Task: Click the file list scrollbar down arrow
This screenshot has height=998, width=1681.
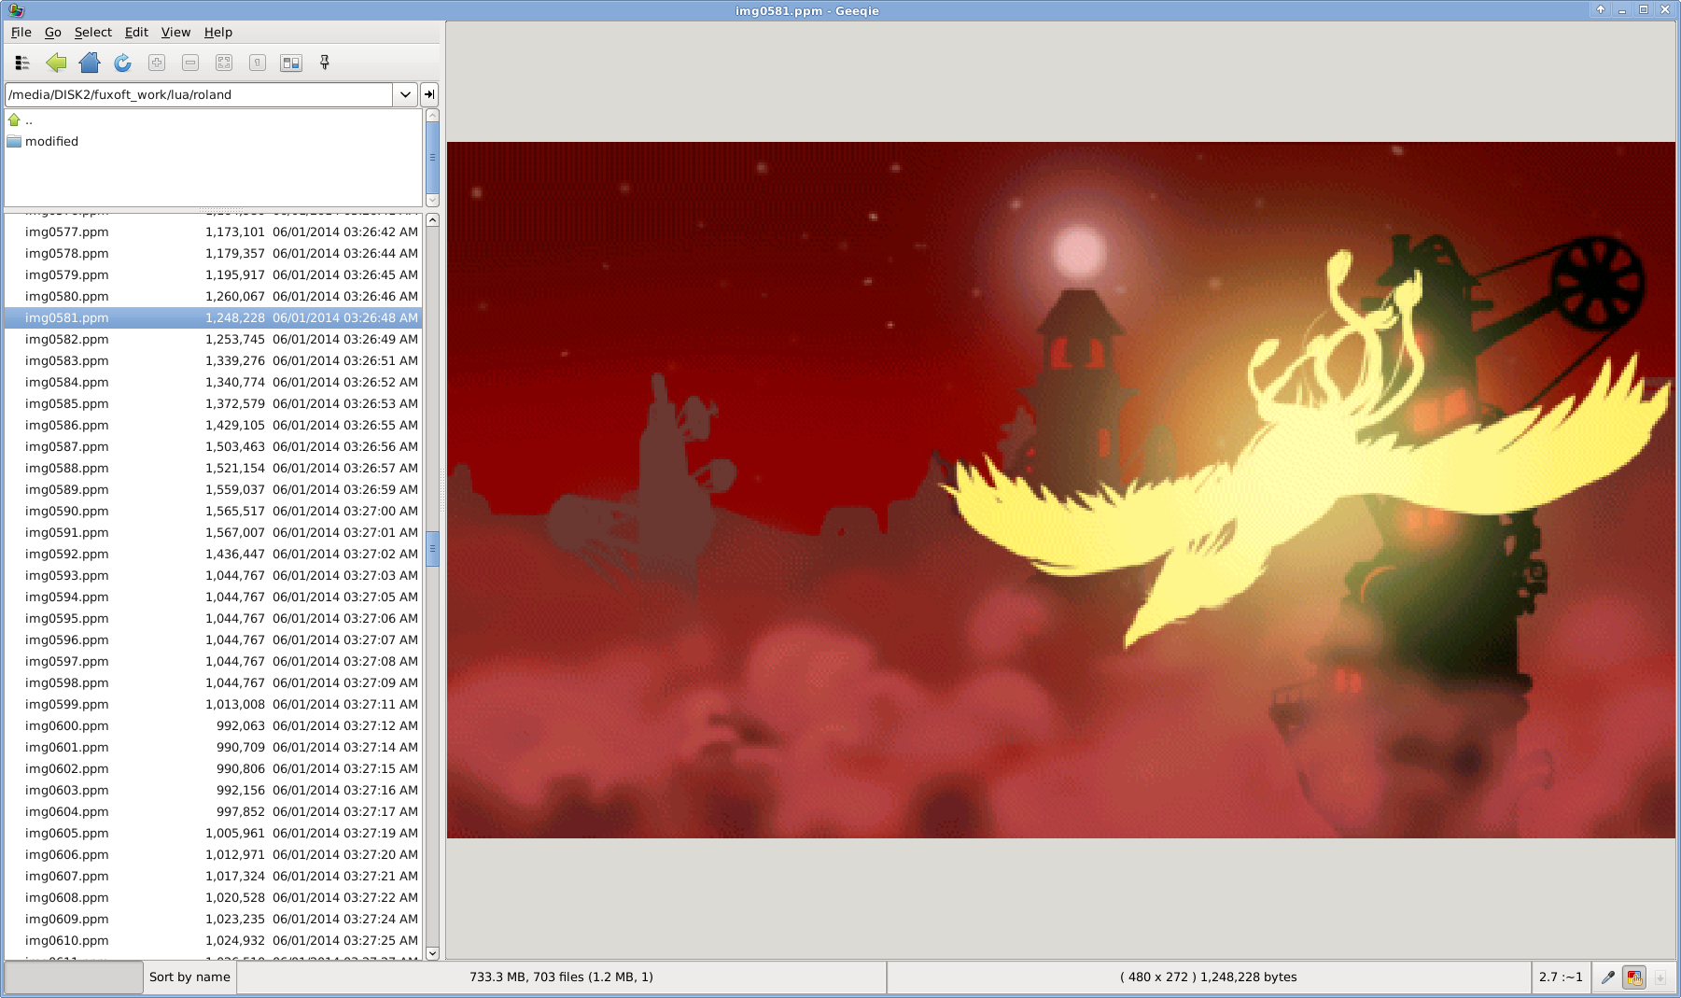Action: click(432, 953)
